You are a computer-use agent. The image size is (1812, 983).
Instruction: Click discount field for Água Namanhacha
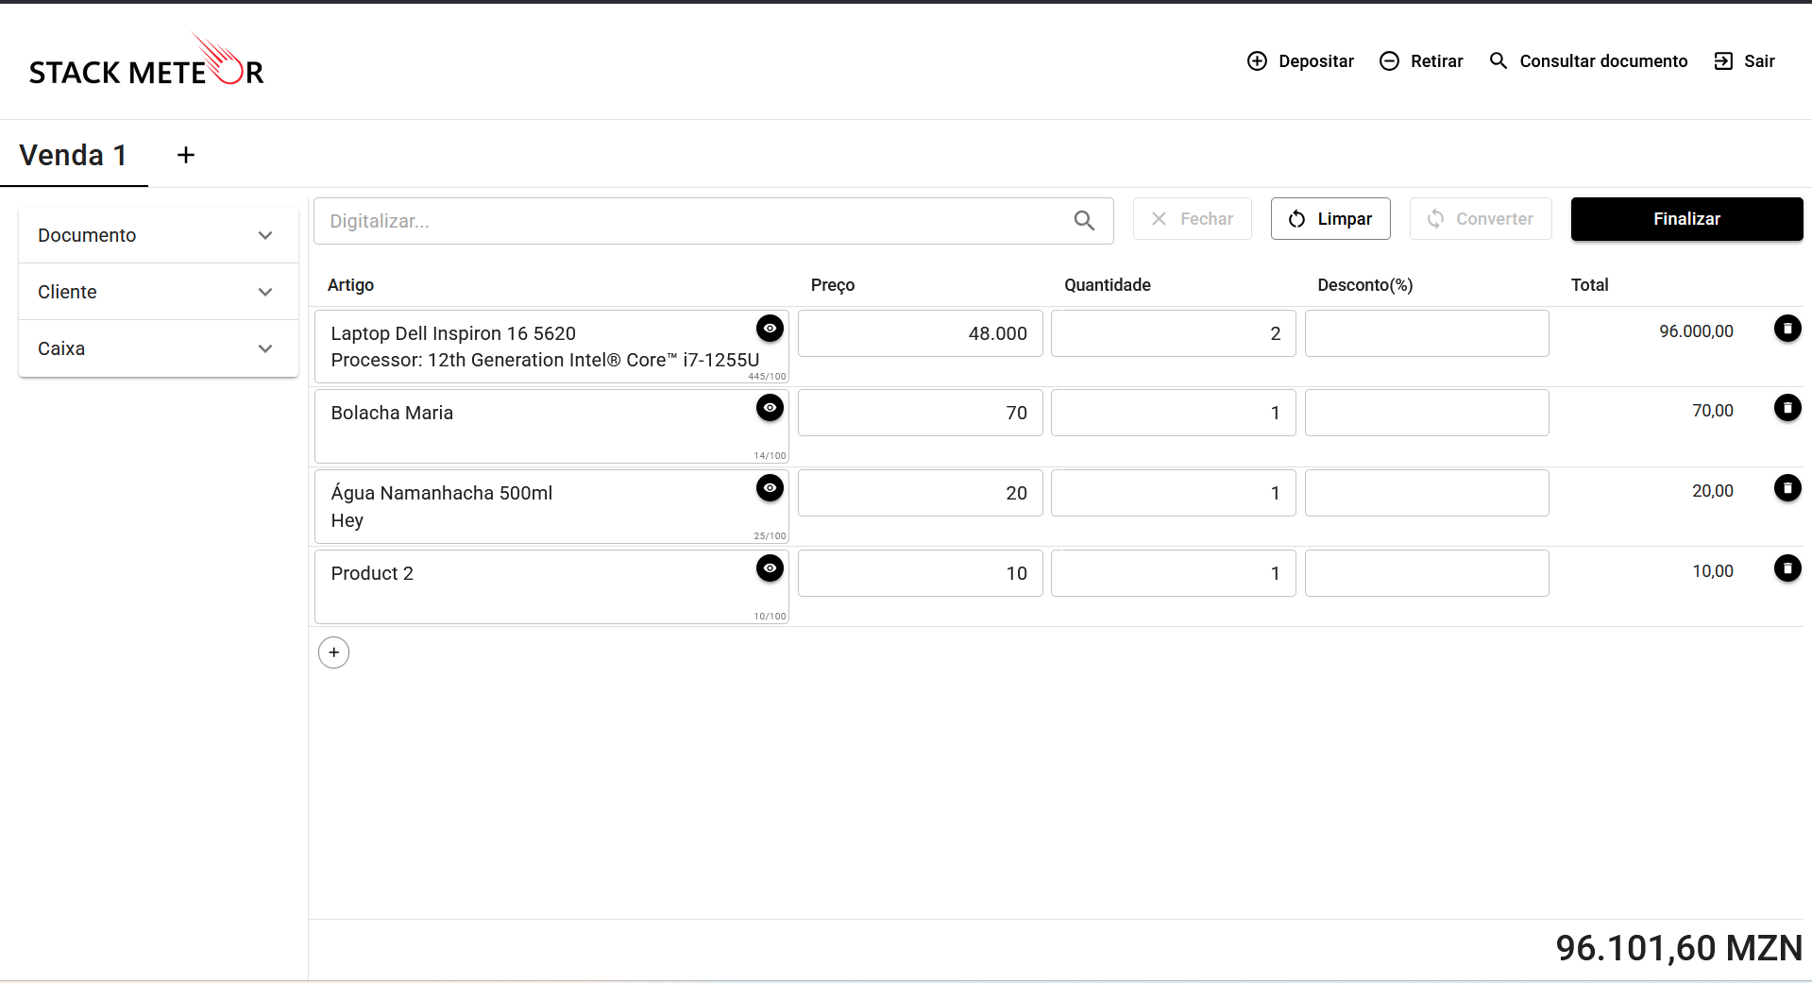click(x=1427, y=493)
